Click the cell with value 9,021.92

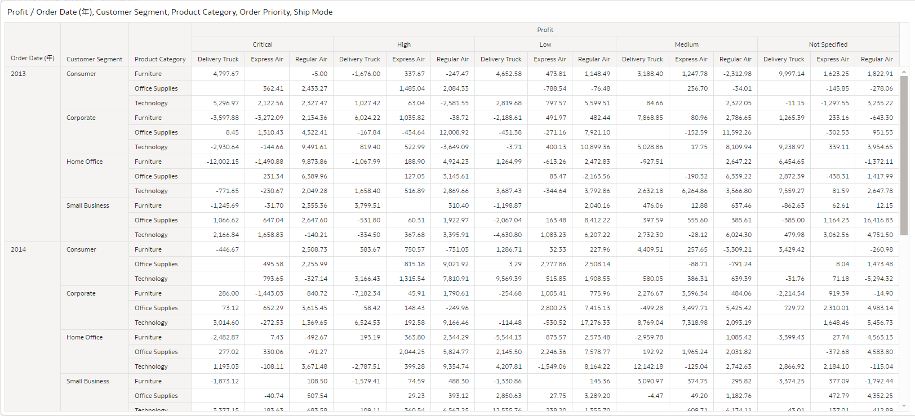coord(452,264)
